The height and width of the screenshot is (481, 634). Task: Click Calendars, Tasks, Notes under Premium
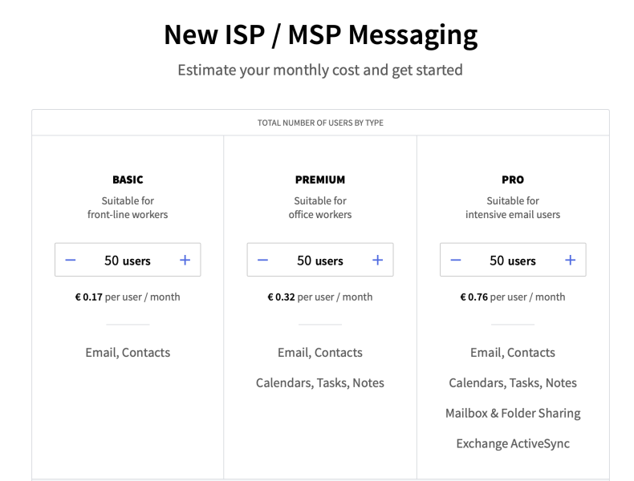coord(320,383)
